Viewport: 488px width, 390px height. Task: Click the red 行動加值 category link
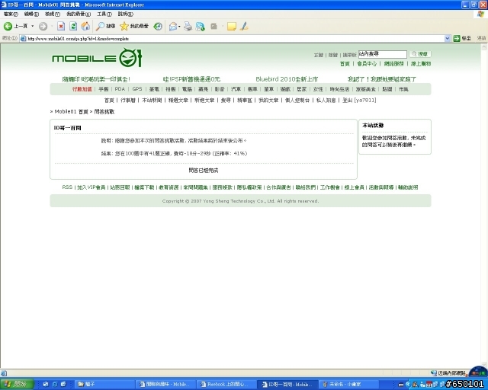click(x=82, y=89)
